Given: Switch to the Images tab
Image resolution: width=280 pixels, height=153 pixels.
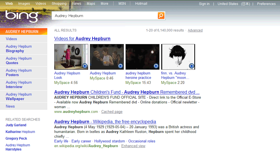Looking at the screenshot, I should coord(24,4).
